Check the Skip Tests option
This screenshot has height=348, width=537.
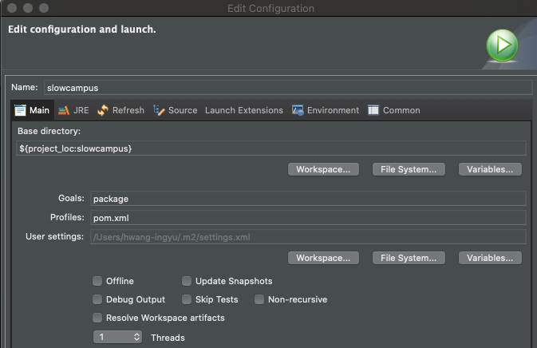coord(187,299)
